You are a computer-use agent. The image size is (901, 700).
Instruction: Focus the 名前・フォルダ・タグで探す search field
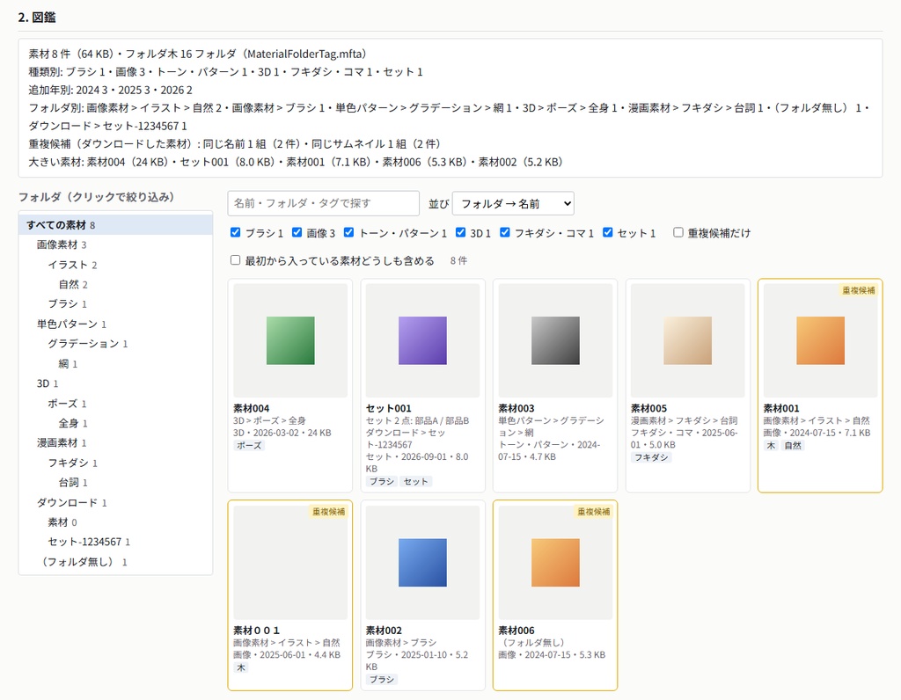pos(324,203)
